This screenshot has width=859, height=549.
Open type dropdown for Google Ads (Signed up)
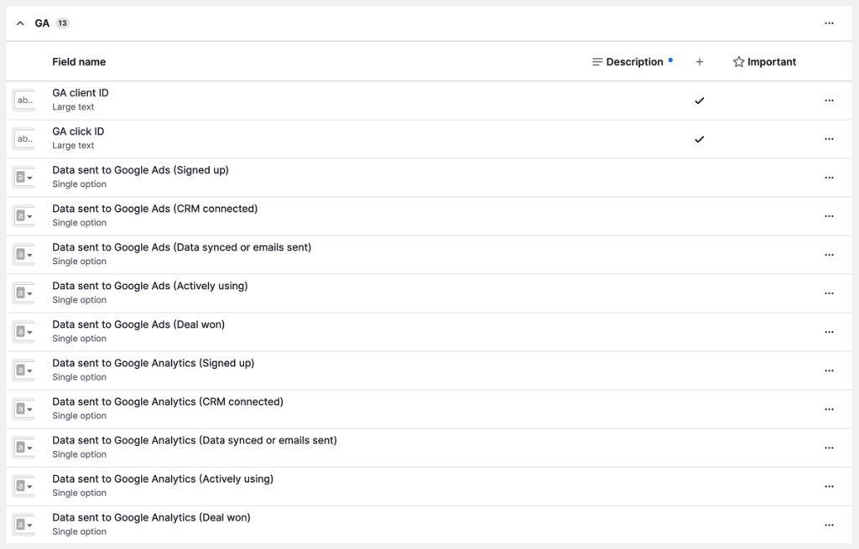[24, 178]
